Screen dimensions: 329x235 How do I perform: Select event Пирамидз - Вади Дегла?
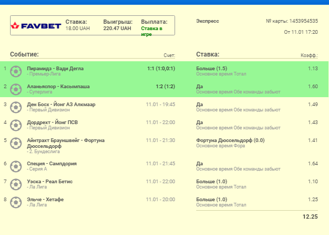(x=55, y=69)
